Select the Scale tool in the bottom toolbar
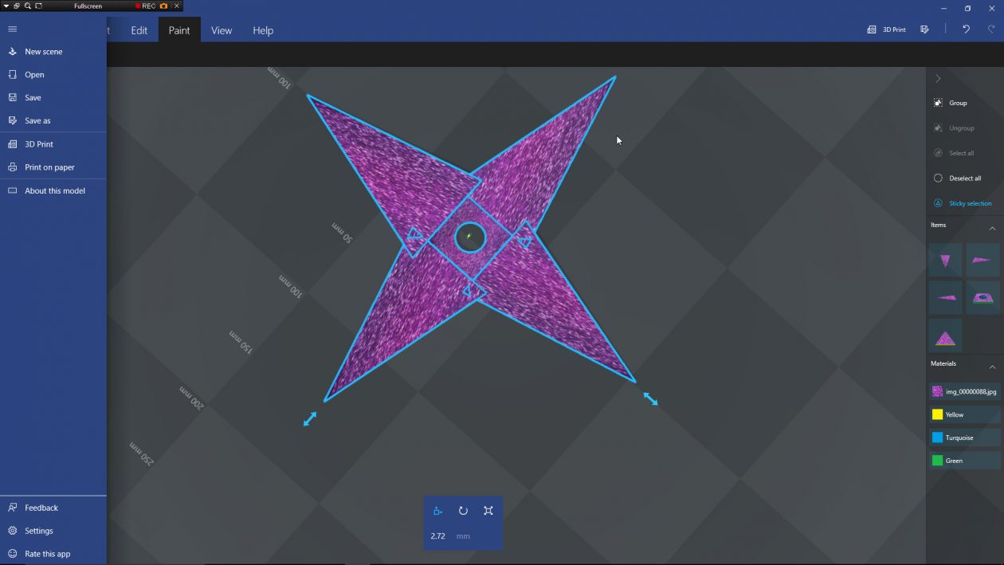 click(488, 511)
